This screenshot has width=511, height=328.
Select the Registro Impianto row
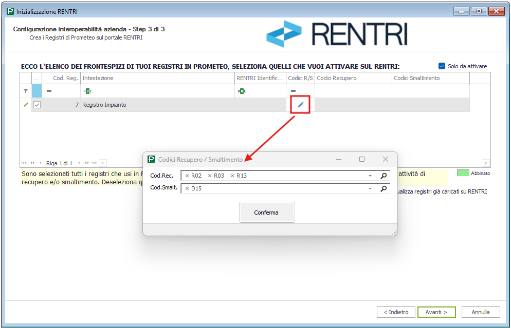[154, 105]
